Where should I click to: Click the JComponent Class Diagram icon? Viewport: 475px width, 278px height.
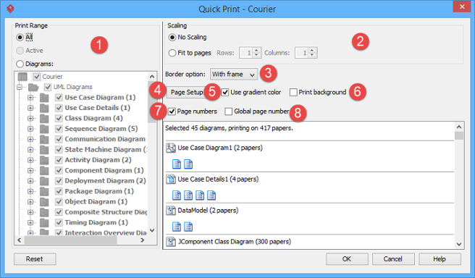171,242
